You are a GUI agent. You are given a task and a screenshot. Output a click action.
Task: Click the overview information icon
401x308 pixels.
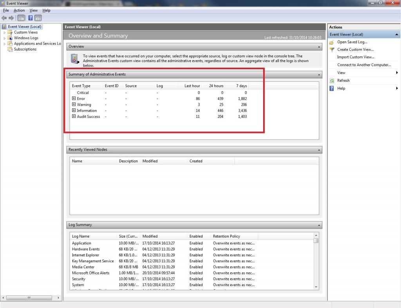[75, 59]
